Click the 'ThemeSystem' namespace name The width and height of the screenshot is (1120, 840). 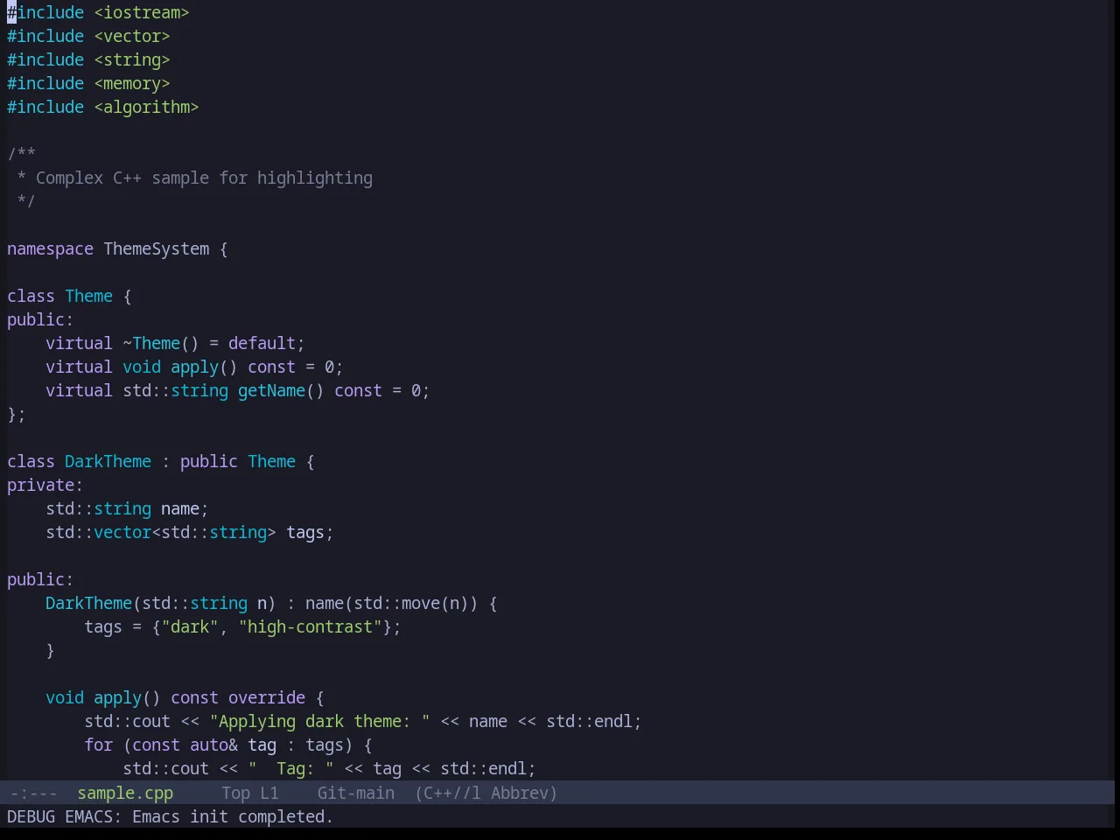tap(157, 248)
